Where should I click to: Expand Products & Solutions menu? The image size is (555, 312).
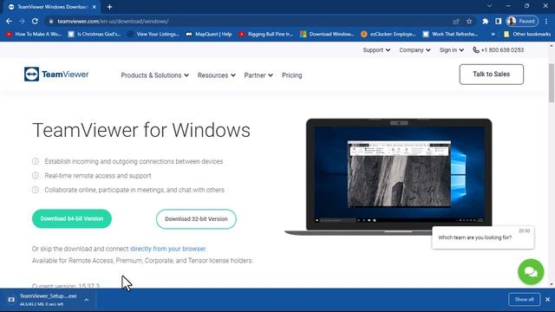(154, 75)
